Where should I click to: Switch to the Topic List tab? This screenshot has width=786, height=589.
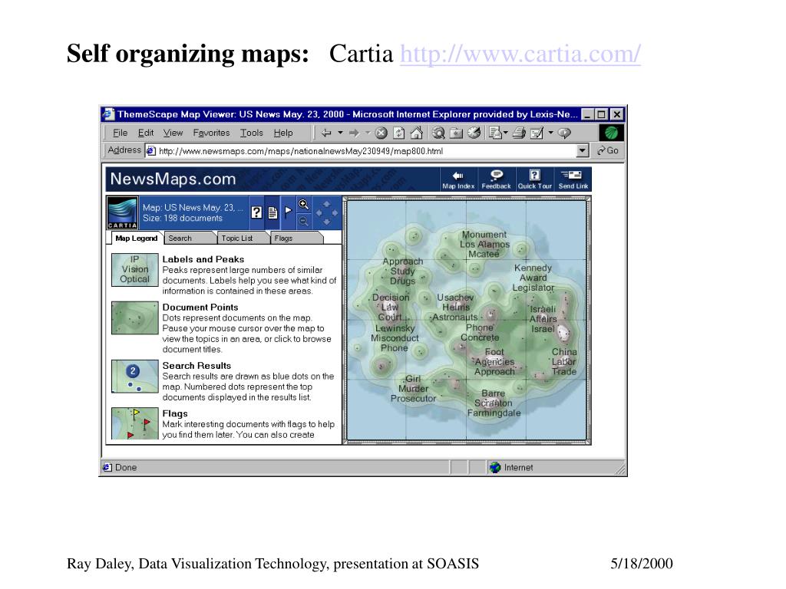pos(243,239)
